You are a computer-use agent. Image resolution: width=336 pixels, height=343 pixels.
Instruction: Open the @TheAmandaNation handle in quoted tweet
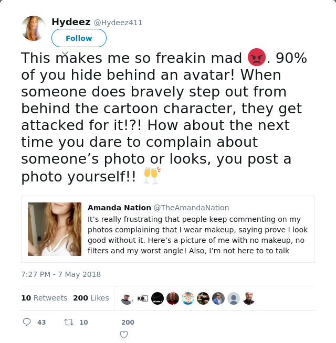tap(191, 208)
